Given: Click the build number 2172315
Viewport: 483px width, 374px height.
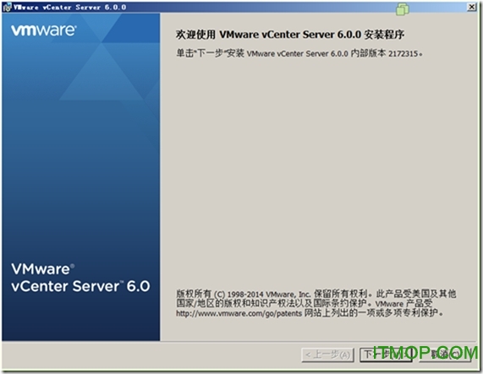Looking at the screenshot, I should pyautogui.click(x=403, y=54).
